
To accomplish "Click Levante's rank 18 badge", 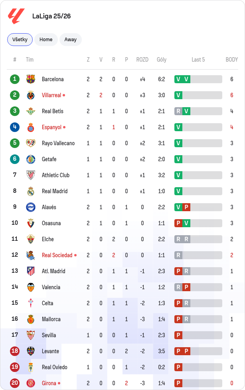I will (x=15, y=351).
